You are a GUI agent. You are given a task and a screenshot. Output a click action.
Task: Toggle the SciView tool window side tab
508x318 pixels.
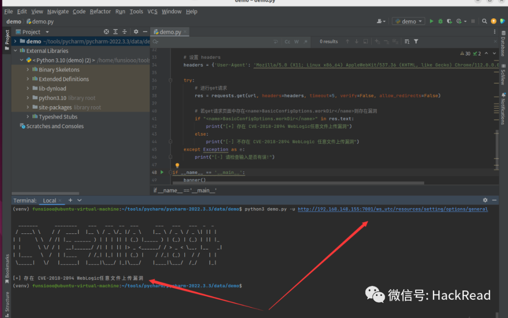[503, 75]
